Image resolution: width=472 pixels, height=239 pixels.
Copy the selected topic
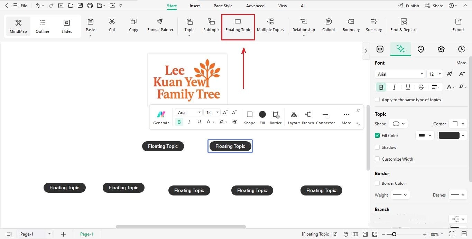[133, 26]
